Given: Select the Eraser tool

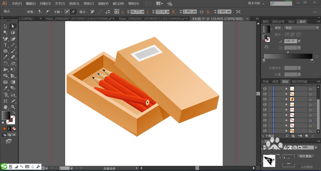Looking at the screenshot, I should coord(13,57).
